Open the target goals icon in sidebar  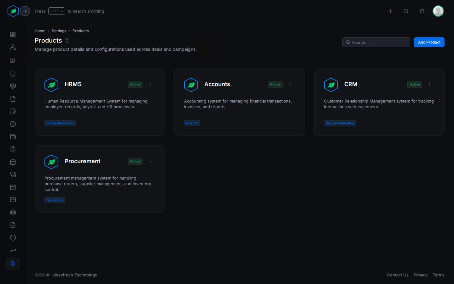click(13, 212)
